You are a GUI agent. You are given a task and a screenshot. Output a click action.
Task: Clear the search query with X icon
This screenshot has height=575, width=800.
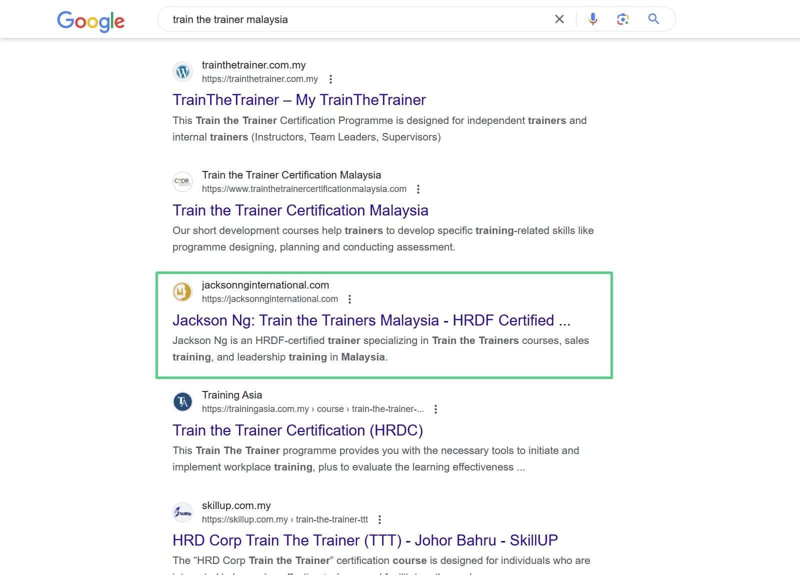[x=559, y=19]
